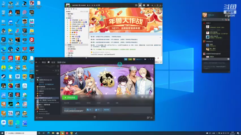This screenshot has height=135, width=241.
Task: Open the 商店 tab in Steam
Action: click(44, 62)
